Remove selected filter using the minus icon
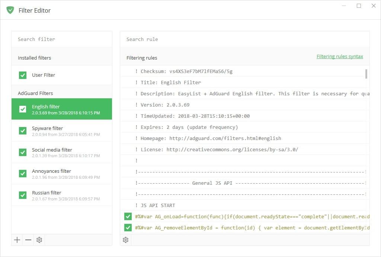Screen dimensions: 381x257 pos(28,240)
